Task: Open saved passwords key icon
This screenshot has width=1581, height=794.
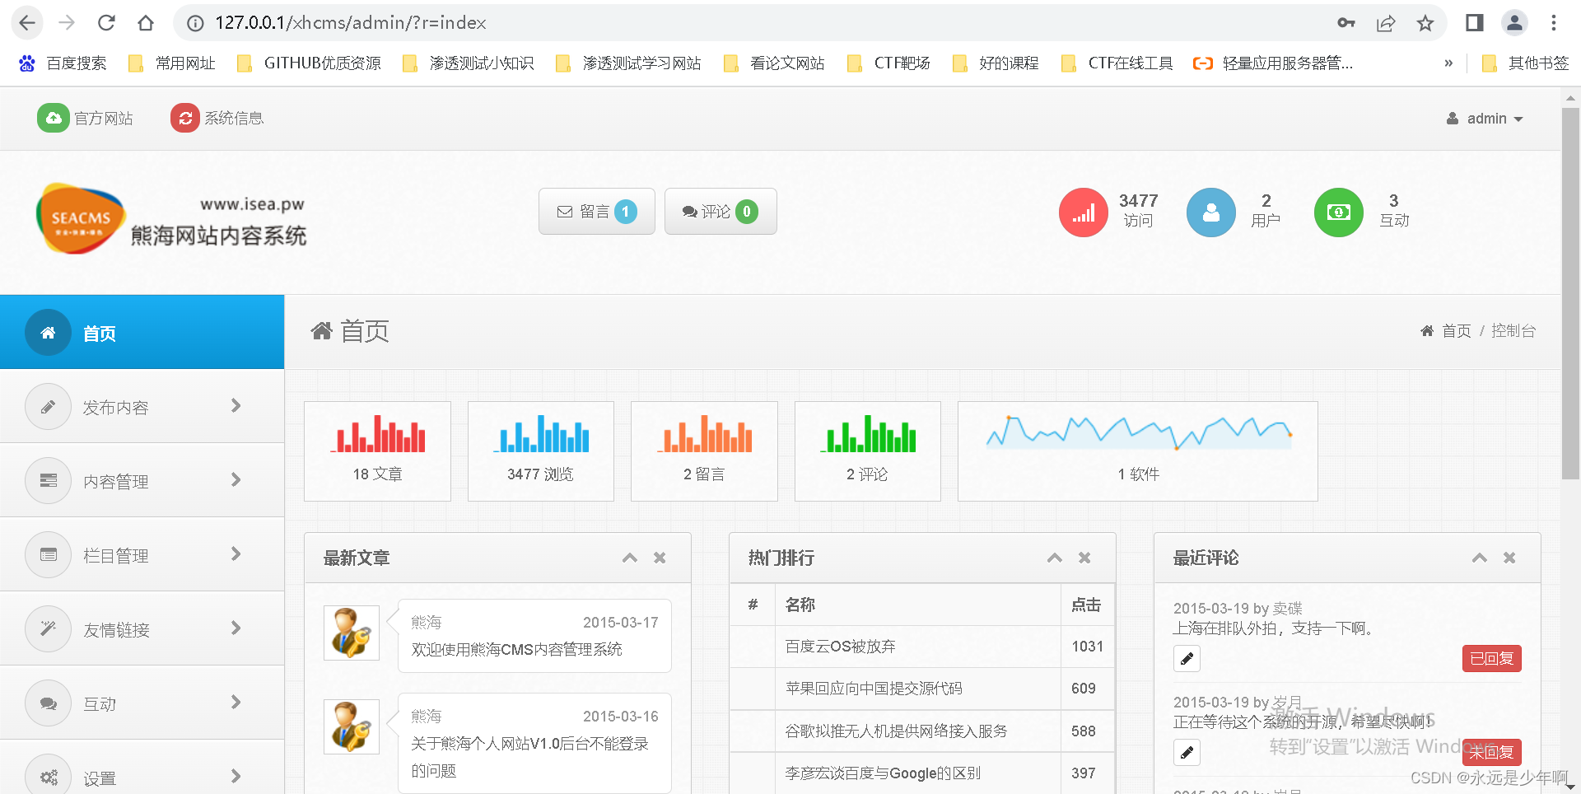Action: [1346, 23]
